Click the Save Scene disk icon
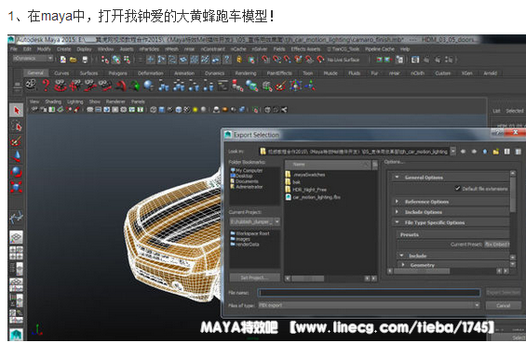The width and height of the screenshot is (526, 343). tap(85, 59)
